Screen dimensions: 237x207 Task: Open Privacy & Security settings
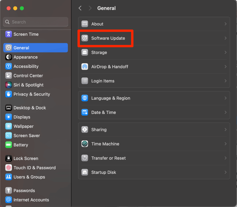click(x=32, y=94)
